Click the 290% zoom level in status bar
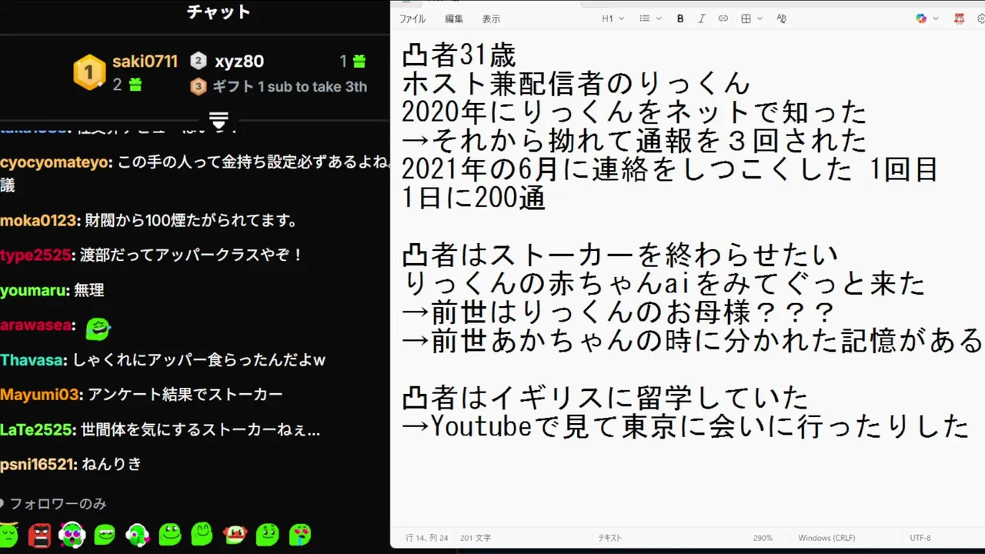The image size is (985, 554). [763, 538]
